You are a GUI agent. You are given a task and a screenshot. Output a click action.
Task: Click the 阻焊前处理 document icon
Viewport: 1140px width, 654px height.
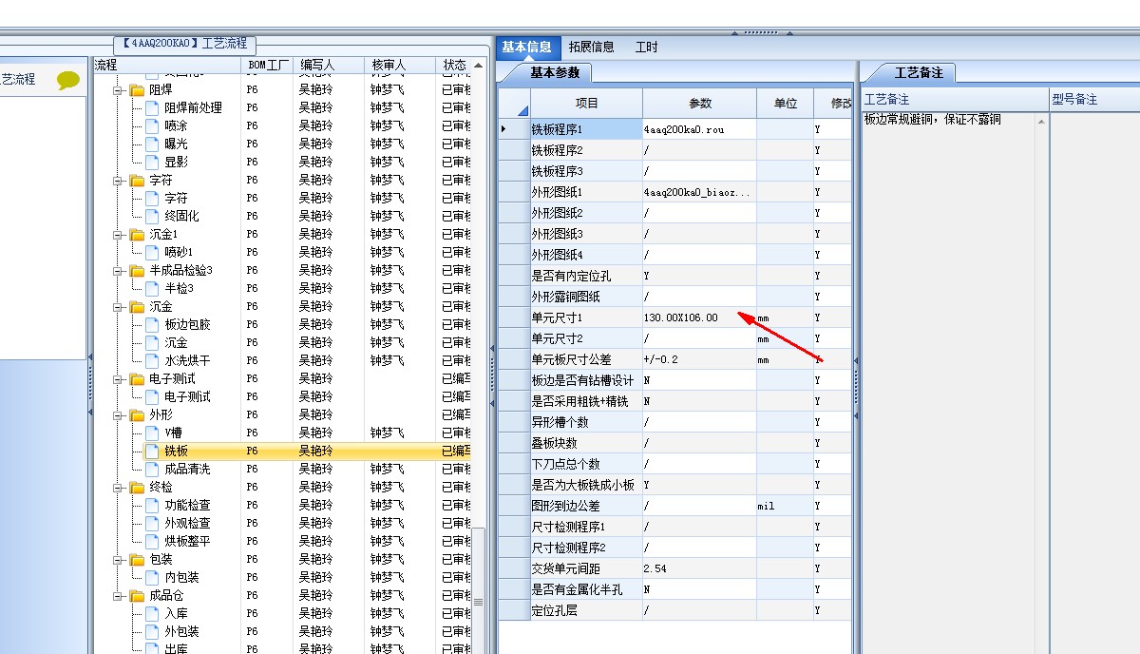coord(152,108)
